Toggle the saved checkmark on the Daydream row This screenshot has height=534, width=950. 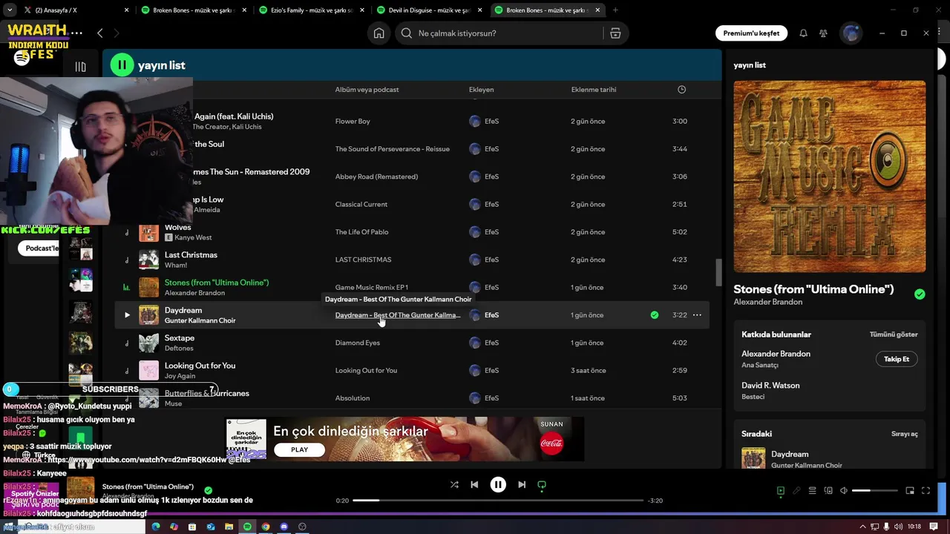(654, 315)
